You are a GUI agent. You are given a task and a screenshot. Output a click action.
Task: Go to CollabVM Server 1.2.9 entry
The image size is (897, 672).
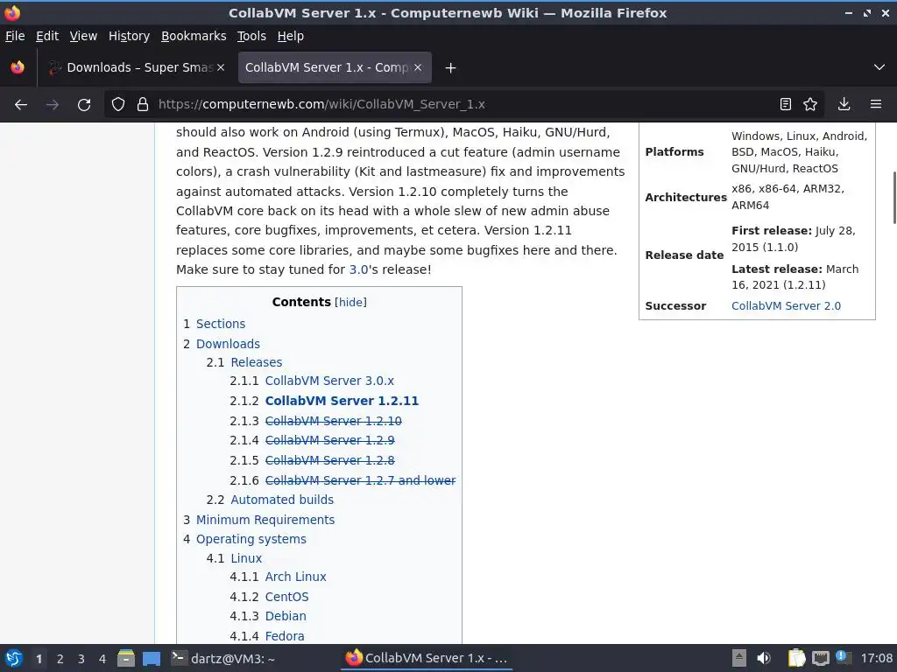coord(330,440)
